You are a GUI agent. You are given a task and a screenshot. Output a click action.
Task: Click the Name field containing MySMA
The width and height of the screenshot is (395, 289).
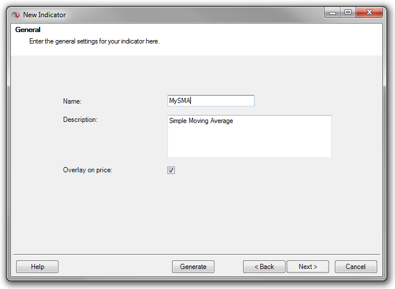point(210,101)
